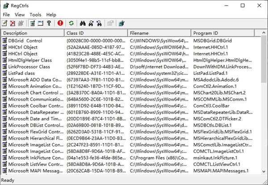Screen dimensions: 268x185
Task: Click the MSDBGrid.DBGrid program ID cell
Action: pyautogui.click(x=213, y=41)
